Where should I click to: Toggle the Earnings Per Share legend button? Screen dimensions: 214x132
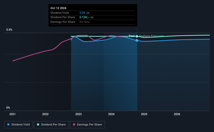pyautogui.click(x=87, y=125)
